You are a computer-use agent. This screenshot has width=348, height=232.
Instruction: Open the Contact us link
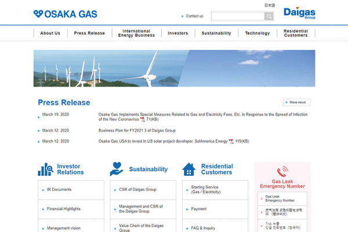click(x=194, y=16)
